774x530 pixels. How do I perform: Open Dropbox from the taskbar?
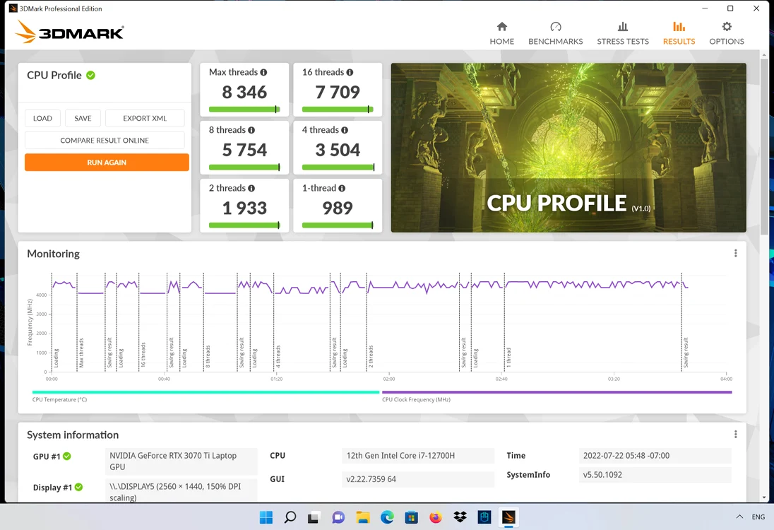[460, 517]
